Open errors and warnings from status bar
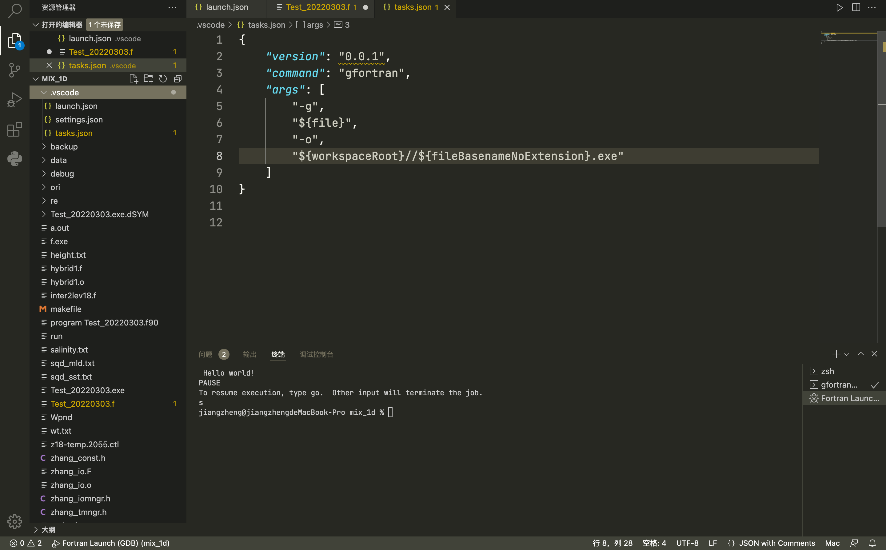This screenshot has width=886, height=550. click(x=26, y=543)
